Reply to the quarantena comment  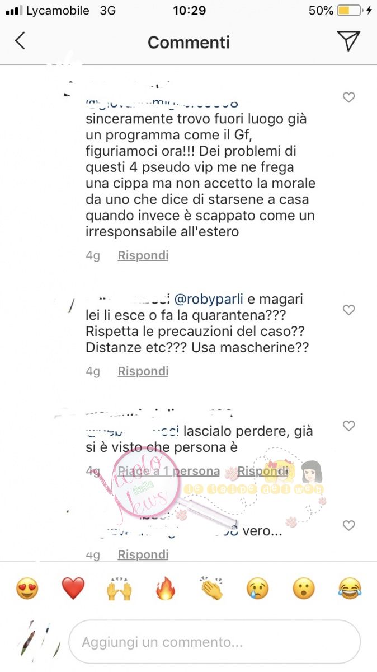[143, 371]
